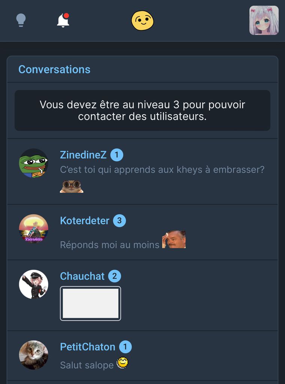Open the notifications bell
The height and width of the screenshot is (384, 285).
pyautogui.click(x=63, y=20)
